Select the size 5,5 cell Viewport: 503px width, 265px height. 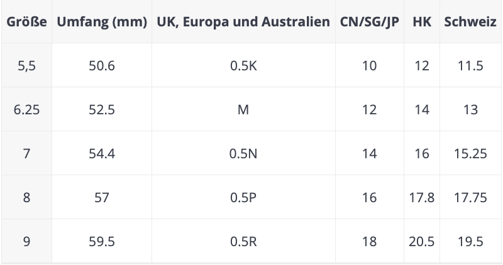pyautogui.click(x=26, y=65)
